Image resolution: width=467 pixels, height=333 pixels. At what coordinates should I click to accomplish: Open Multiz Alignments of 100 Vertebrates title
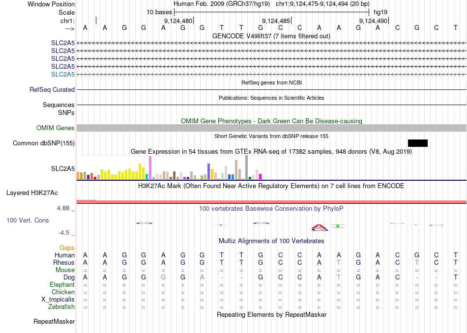click(x=271, y=241)
